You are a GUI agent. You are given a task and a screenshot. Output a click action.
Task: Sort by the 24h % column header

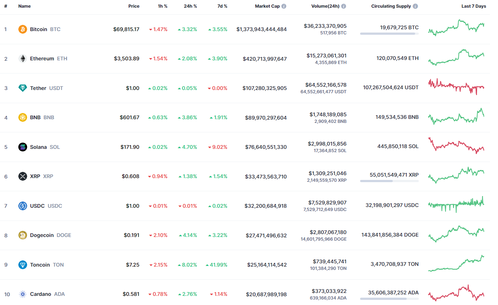[x=190, y=6]
